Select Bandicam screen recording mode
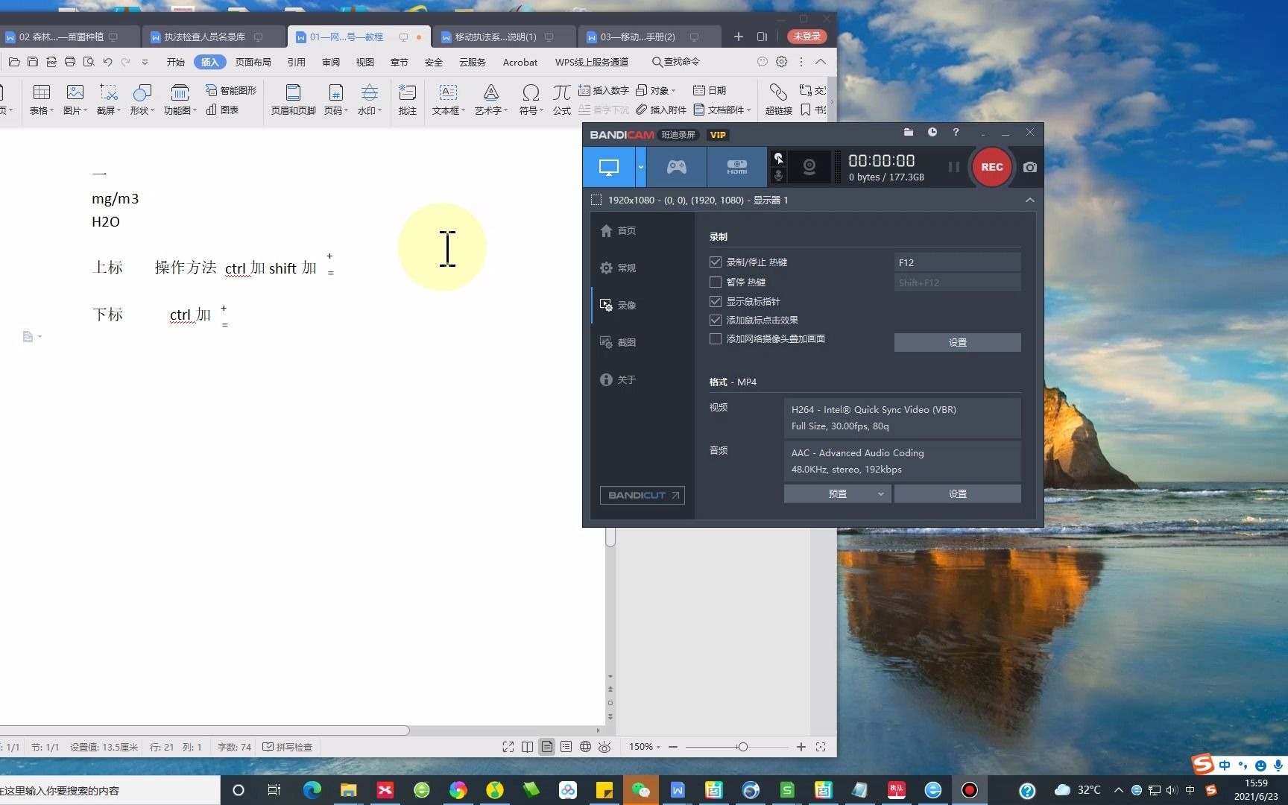1288x805 pixels. coord(608,167)
